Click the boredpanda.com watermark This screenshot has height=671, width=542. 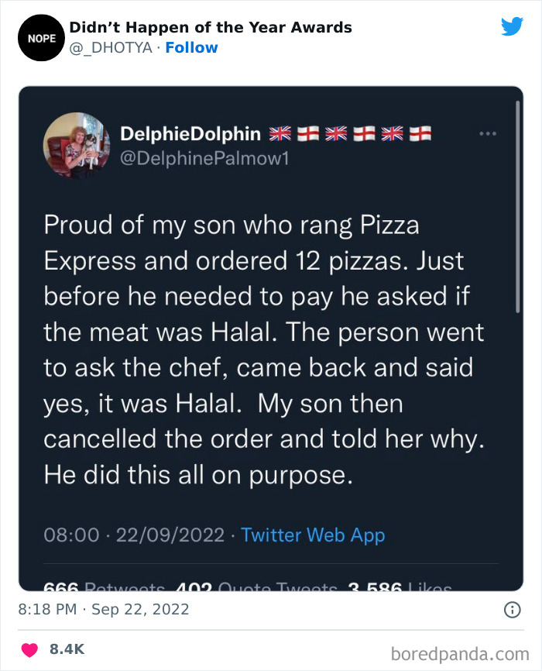pos(462,653)
